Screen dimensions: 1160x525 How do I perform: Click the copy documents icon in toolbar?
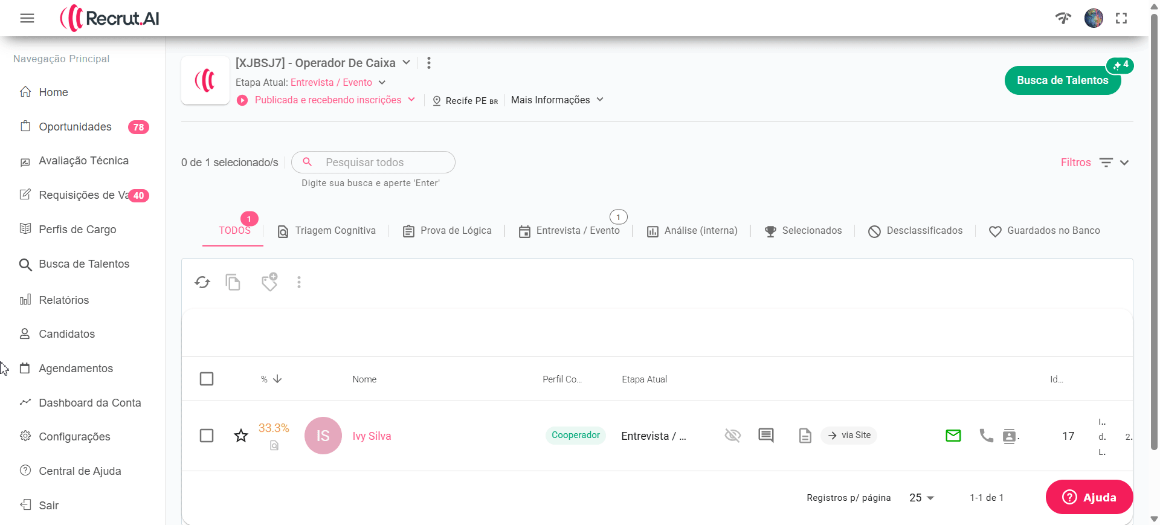click(x=233, y=282)
